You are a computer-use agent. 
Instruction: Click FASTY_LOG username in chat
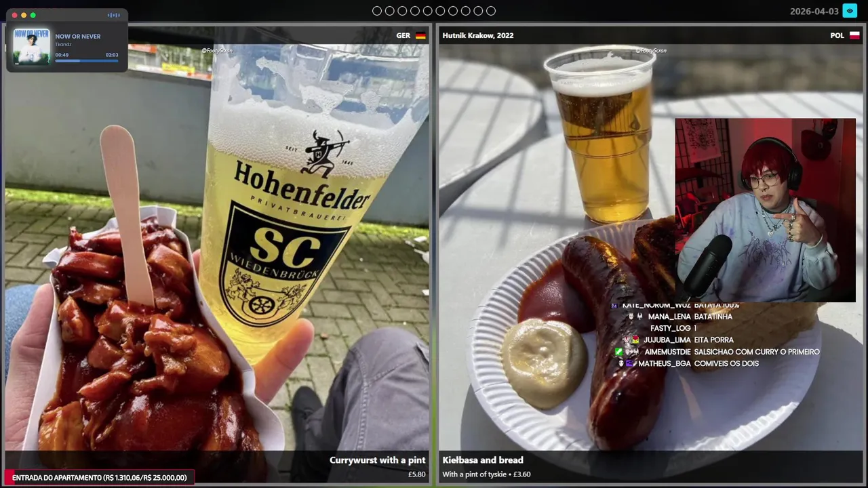tap(670, 328)
